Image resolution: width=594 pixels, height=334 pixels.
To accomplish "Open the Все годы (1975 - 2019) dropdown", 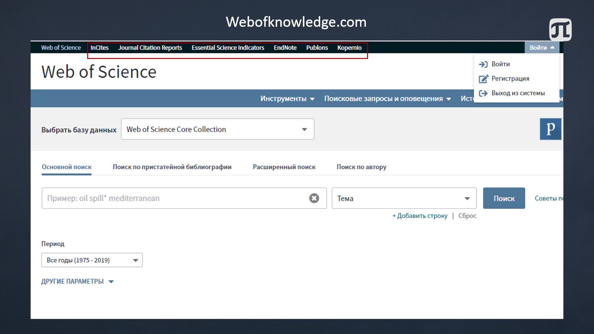I will [92, 260].
